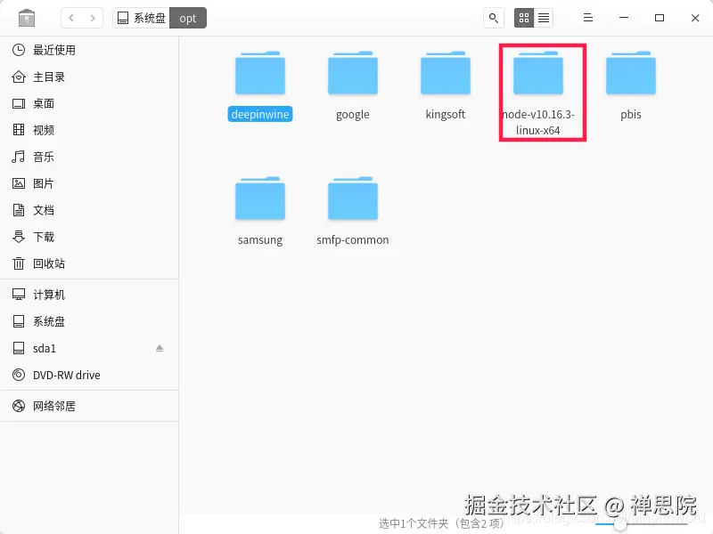
Task: Adjust the zoom slider at the bottom right
Action: pos(621,526)
